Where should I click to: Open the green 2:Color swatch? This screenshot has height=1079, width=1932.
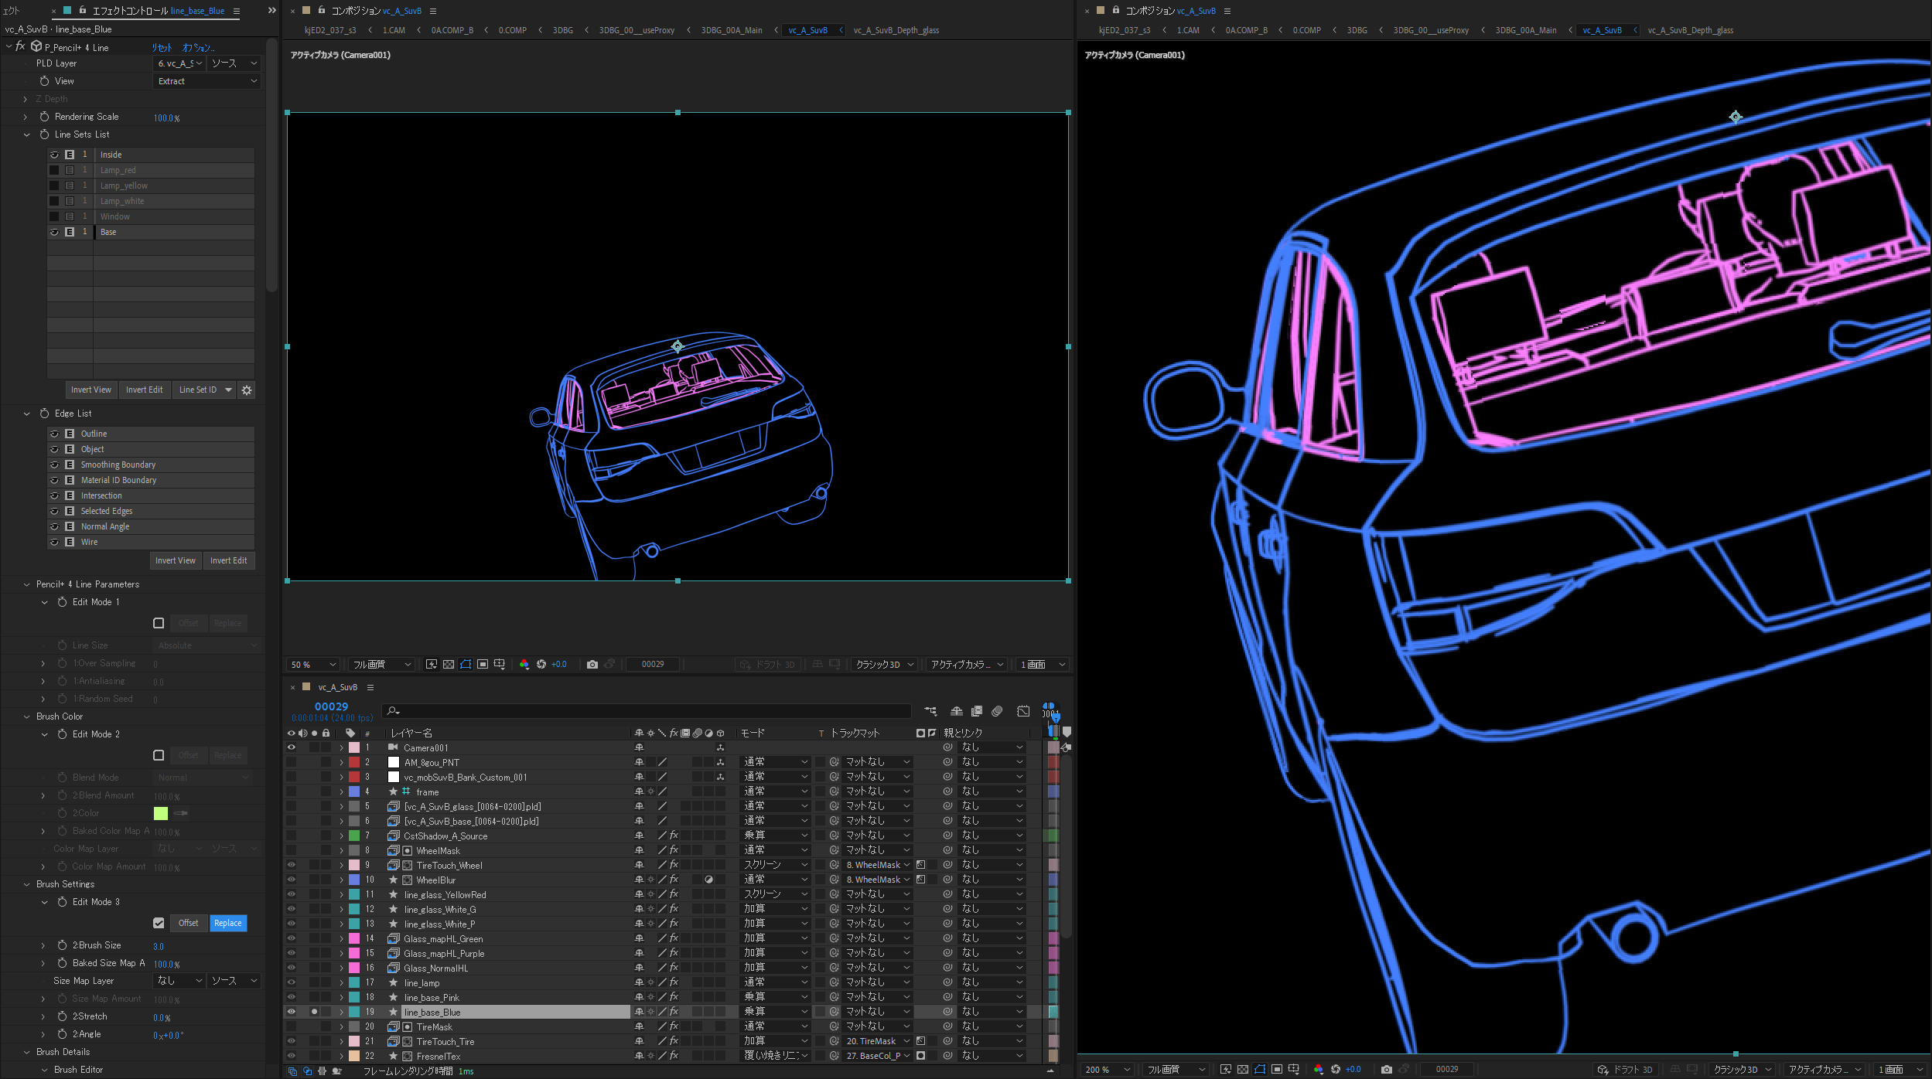tap(160, 813)
